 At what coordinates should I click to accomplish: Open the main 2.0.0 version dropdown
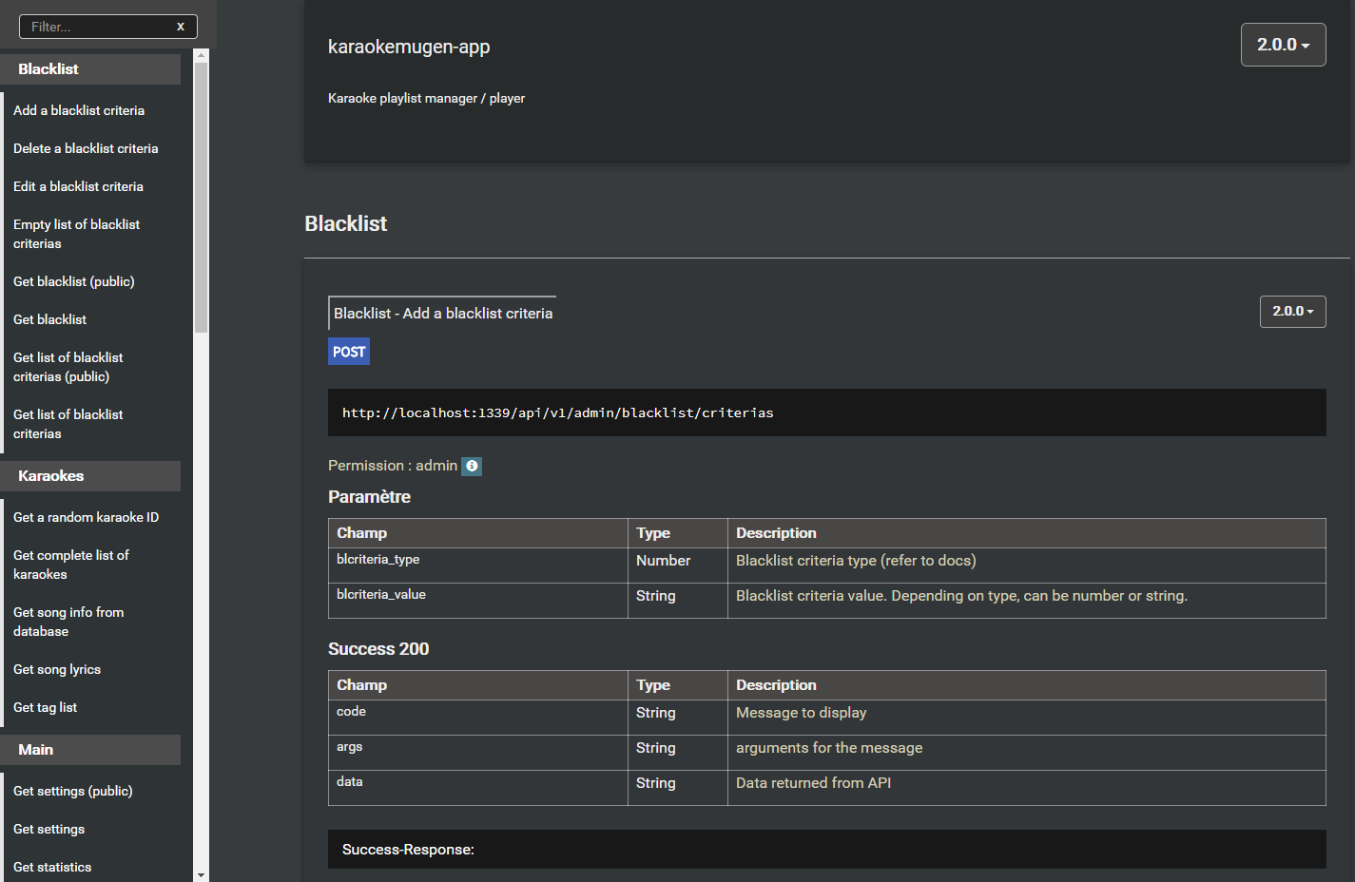1283,45
